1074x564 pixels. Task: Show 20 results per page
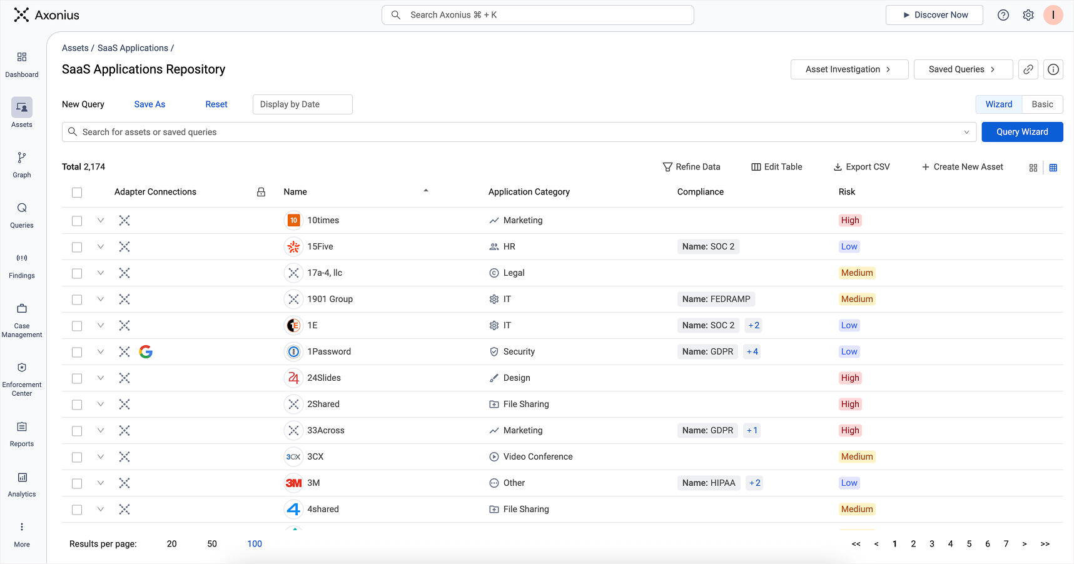172,544
